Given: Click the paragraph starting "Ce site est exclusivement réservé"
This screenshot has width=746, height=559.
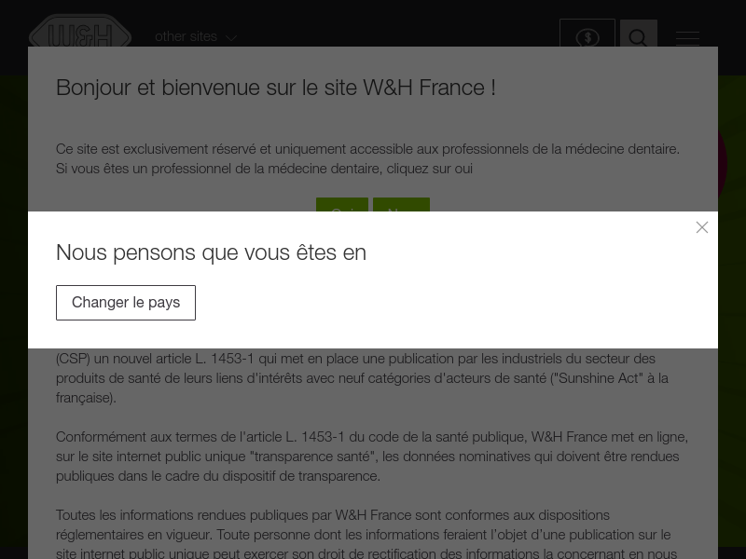Looking at the screenshot, I should tap(367, 158).
